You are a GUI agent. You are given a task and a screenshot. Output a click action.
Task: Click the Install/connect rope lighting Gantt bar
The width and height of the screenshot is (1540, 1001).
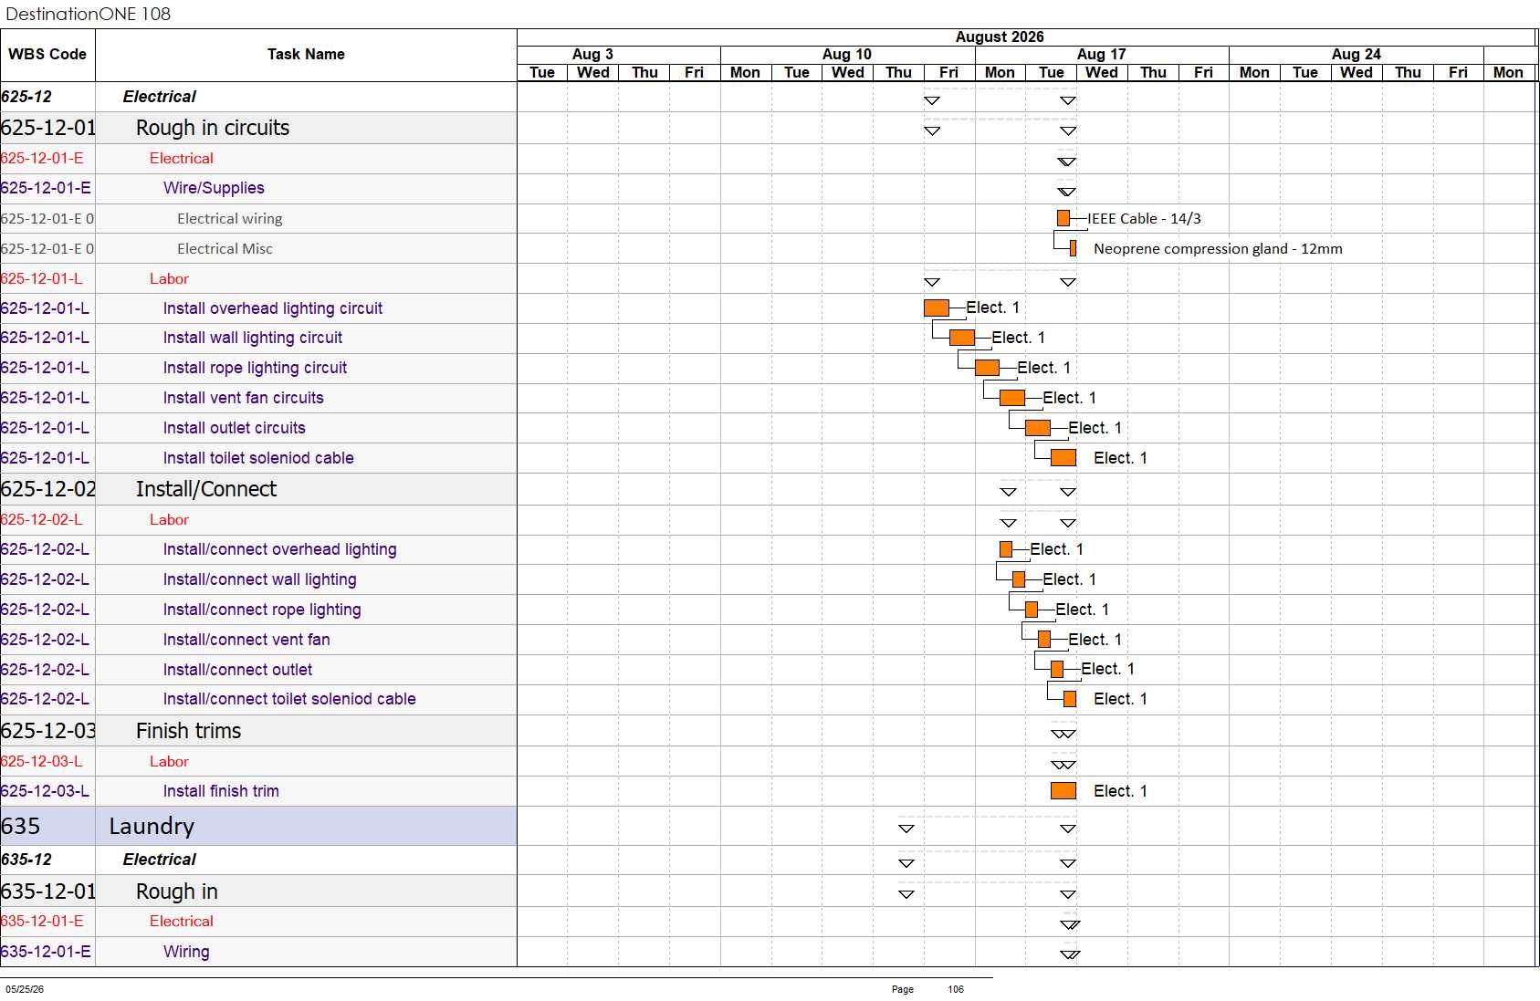(x=1032, y=610)
